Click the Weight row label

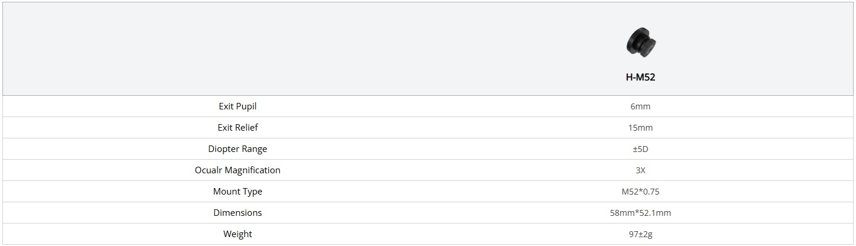coord(238,234)
